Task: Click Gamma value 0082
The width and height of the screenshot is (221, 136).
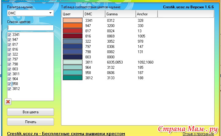Action: 111,52
